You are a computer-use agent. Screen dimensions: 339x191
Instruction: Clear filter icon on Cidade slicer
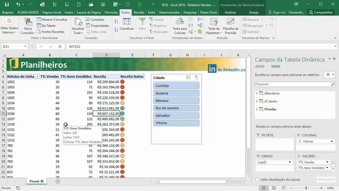(197, 77)
